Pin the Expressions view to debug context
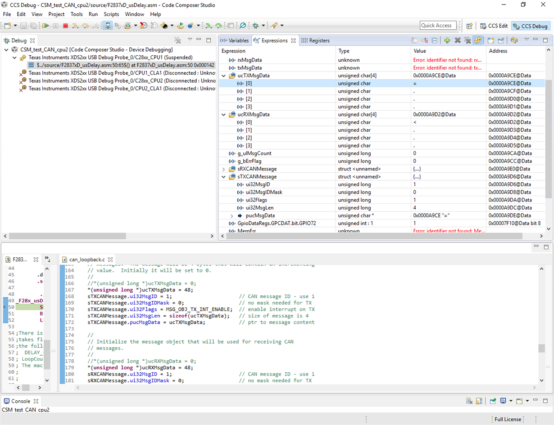554x425 pixels. tap(501, 40)
